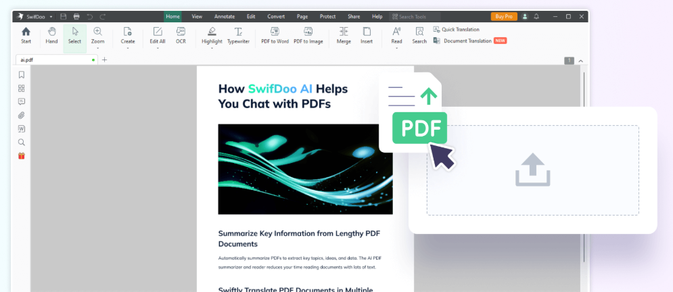This screenshot has width=673, height=292.
Task: Click the 'Summarize Key Information' subheading
Action: tap(299, 239)
